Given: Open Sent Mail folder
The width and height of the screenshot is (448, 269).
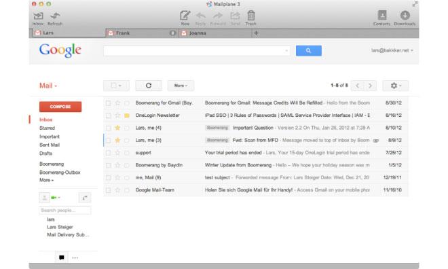Looking at the screenshot, I should [x=50, y=145].
